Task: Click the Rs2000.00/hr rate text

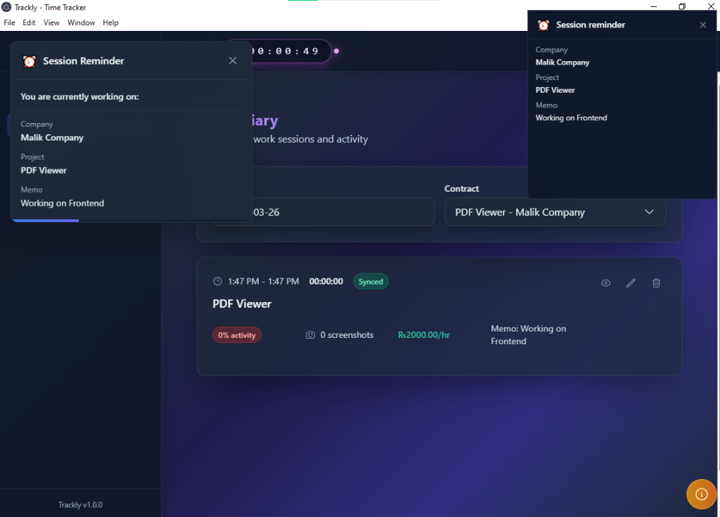Action: pos(424,335)
